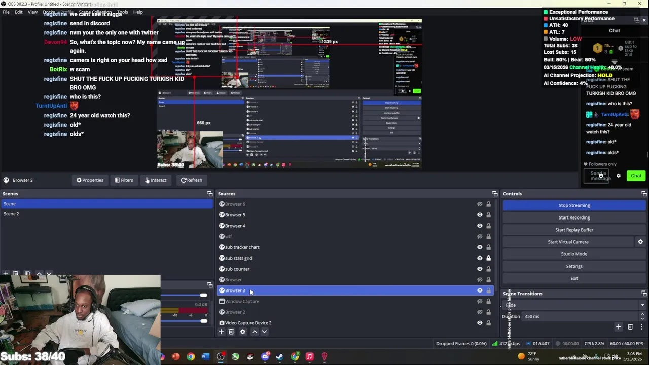Open transition properties three-dot menu
Screen dimensions: 649x365
pos(641,327)
